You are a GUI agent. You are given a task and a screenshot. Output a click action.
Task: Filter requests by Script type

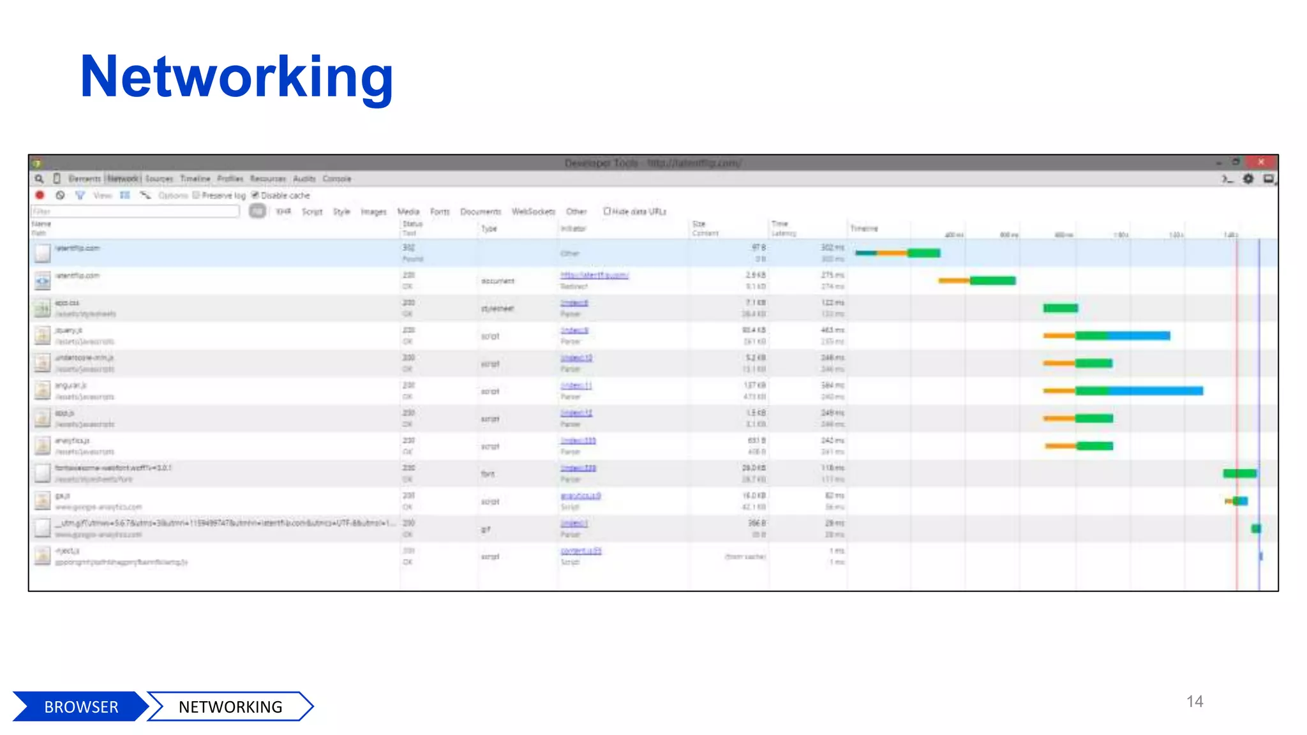point(312,212)
